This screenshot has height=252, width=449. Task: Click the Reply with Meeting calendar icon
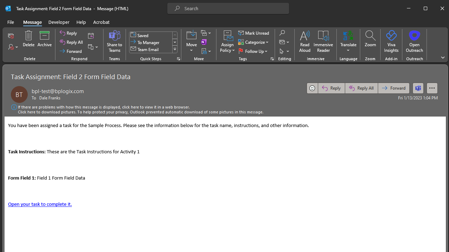tap(91, 36)
